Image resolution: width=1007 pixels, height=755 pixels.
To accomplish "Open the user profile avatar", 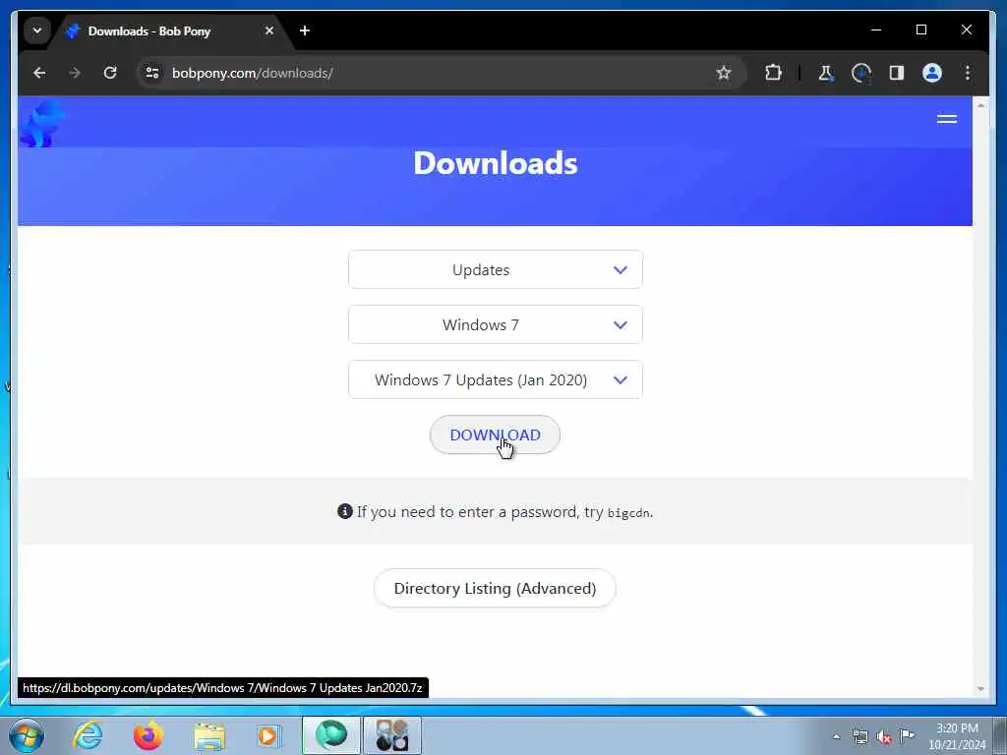I will (x=932, y=73).
